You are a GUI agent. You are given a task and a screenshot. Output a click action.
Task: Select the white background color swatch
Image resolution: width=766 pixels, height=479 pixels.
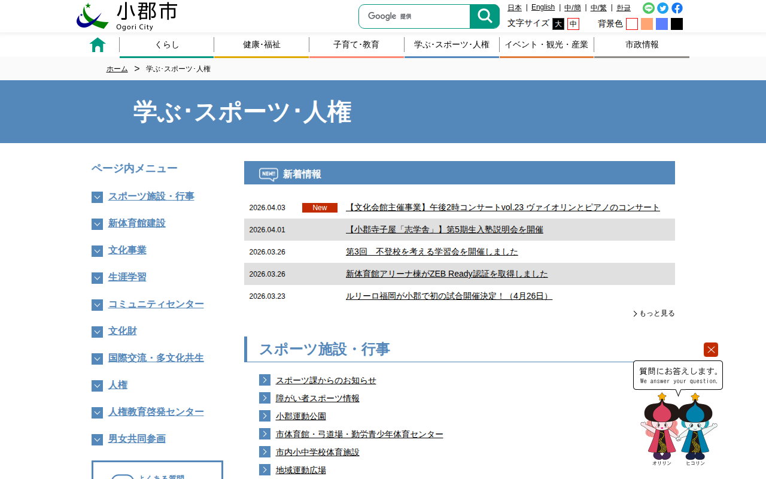pyautogui.click(x=632, y=24)
